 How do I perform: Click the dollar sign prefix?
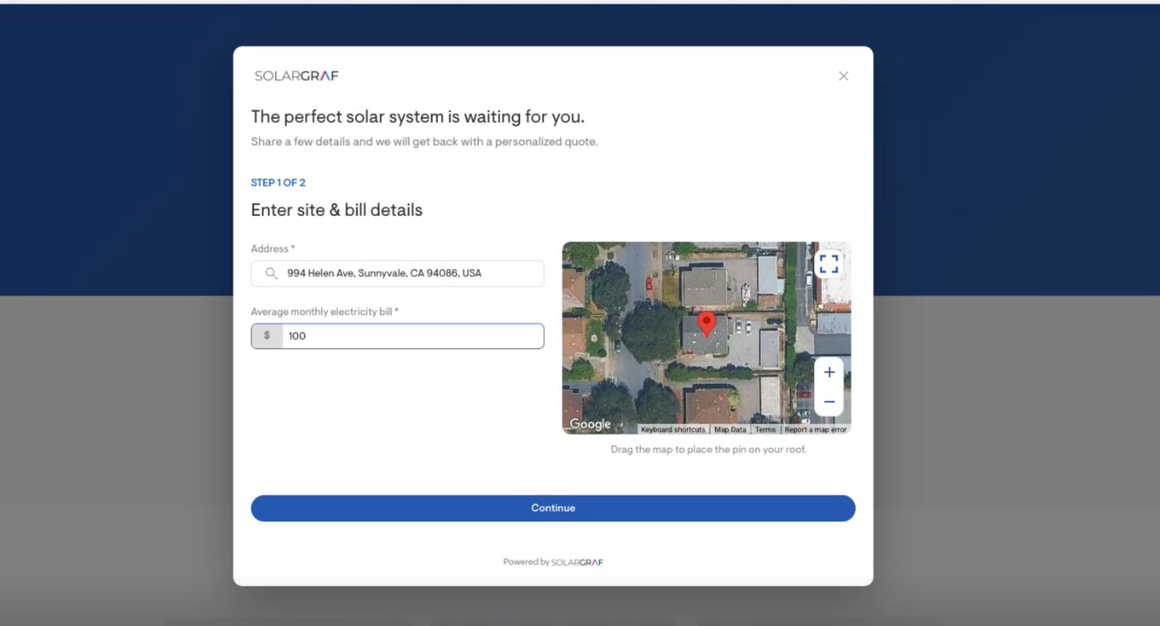tap(267, 336)
